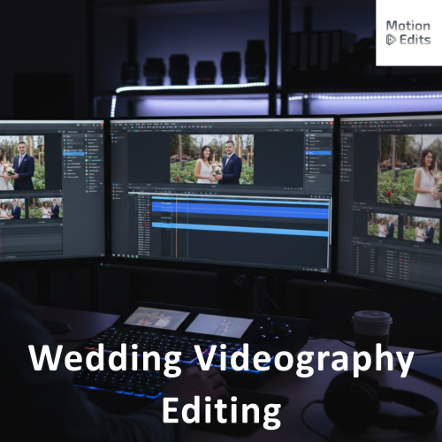The width and height of the screenshot is (442, 442).
Task: Close the center monitor application via red button
Action: [x=331, y=123]
